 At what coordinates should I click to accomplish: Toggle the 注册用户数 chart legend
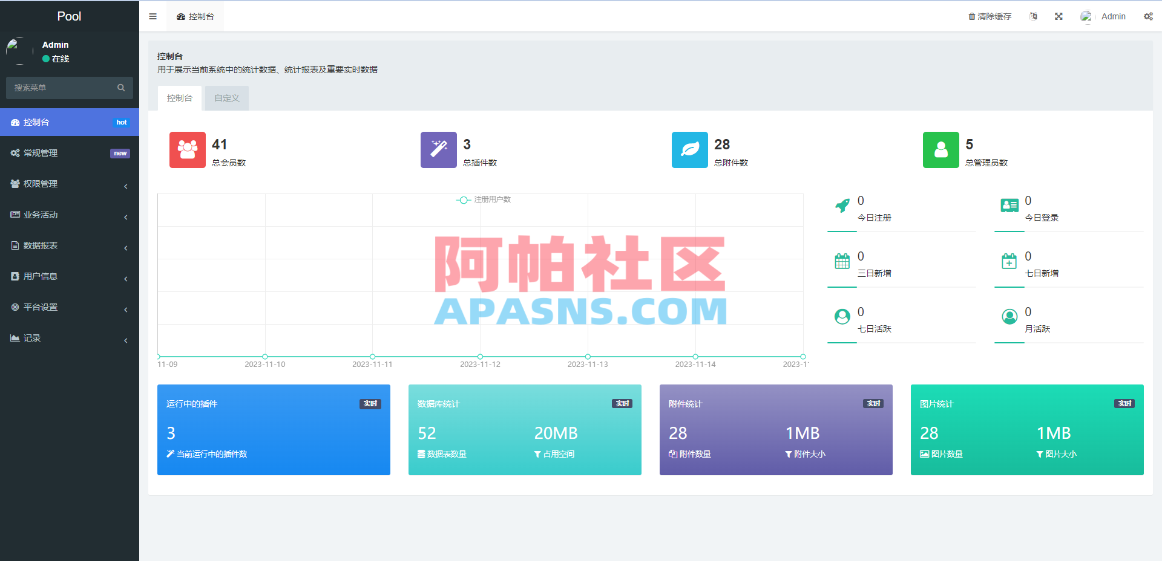[484, 199]
